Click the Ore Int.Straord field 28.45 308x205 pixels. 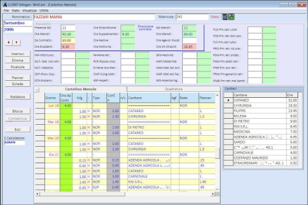(189, 47)
